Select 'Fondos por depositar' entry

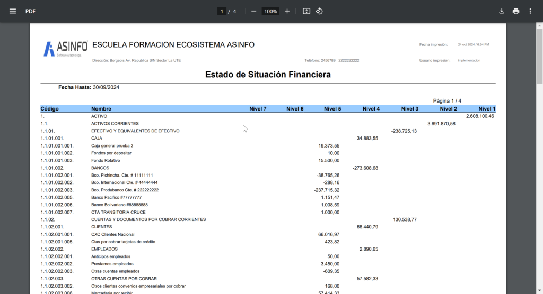click(111, 153)
